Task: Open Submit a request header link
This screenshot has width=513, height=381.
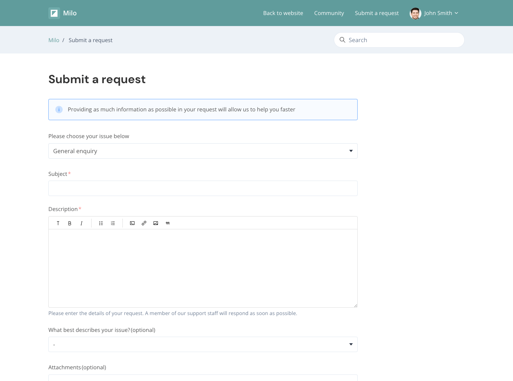Action: pyautogui.click(x=376, y=13)
